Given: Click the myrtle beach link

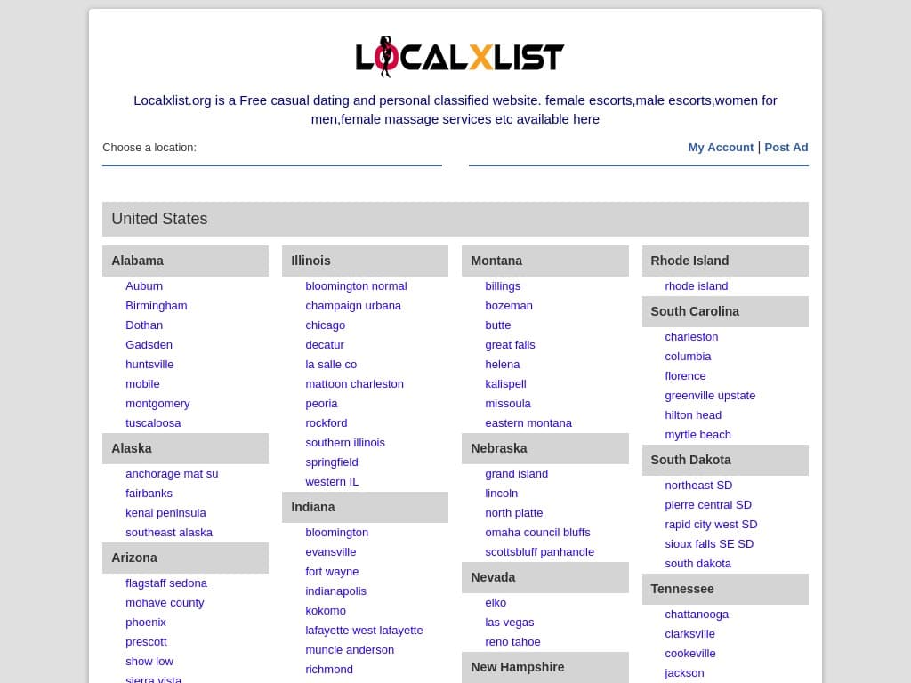Looking at the screenshot, I should click(x=697, y=434).
